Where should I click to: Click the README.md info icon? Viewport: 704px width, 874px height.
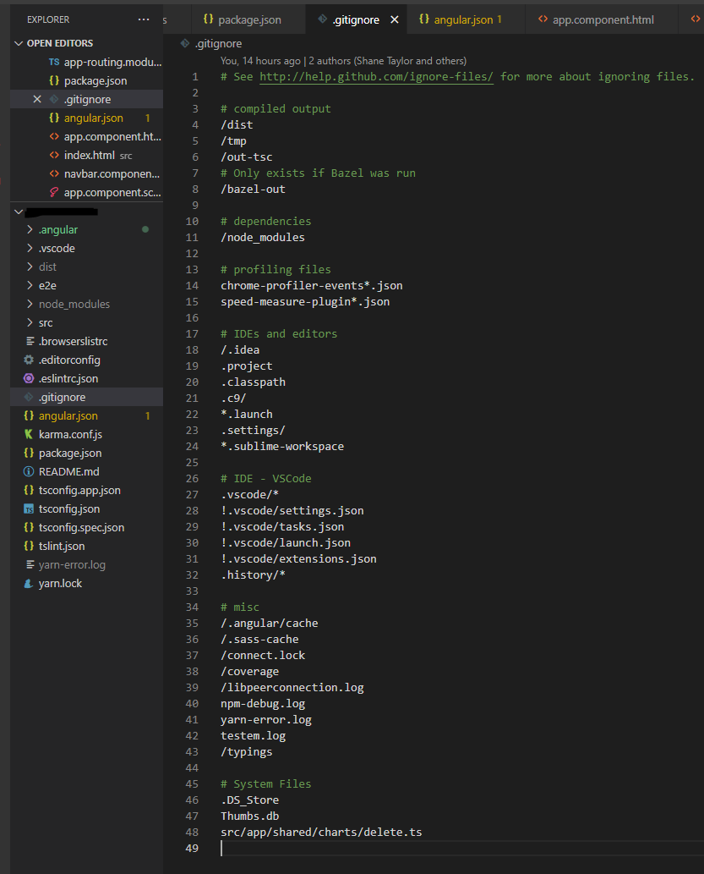point(29,471)
